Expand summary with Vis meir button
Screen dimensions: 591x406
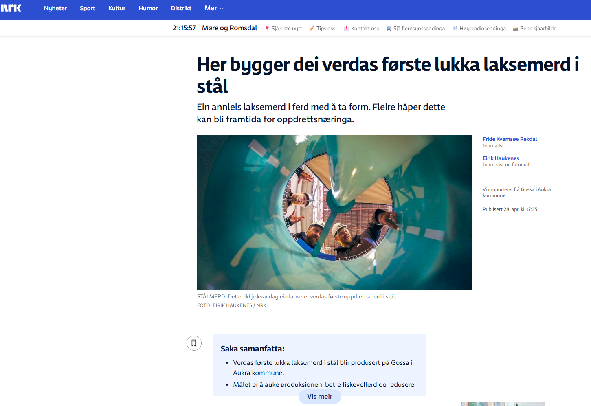[320, 397]
